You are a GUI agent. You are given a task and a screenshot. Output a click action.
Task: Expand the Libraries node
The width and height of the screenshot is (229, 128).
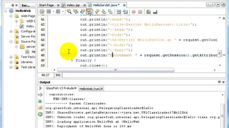coord(11,62)
